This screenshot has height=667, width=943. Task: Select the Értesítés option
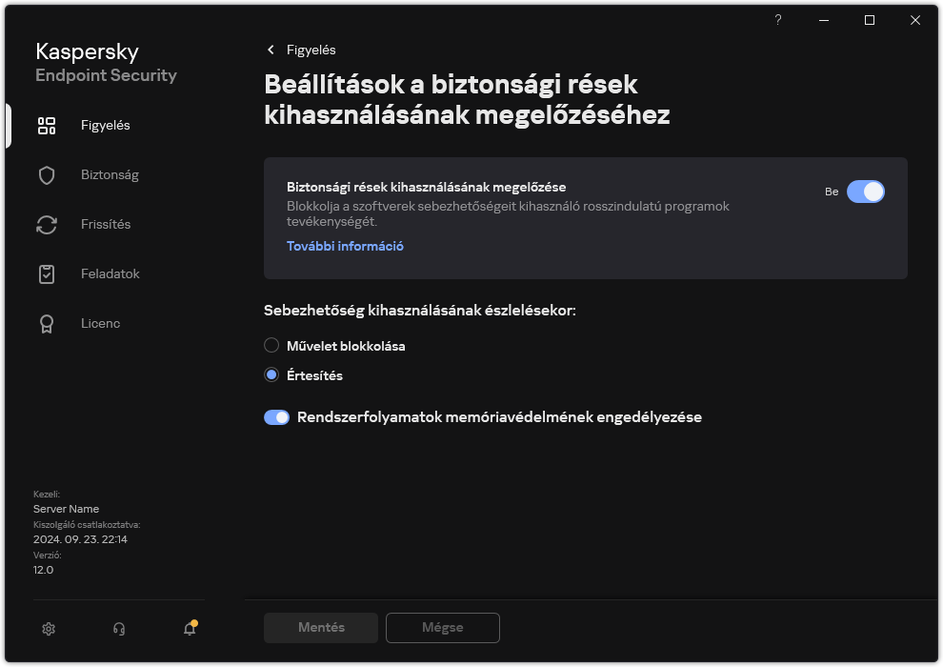point(271,374)
